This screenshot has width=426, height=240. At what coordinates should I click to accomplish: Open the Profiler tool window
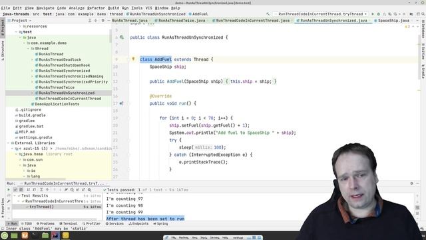[92, 223]
